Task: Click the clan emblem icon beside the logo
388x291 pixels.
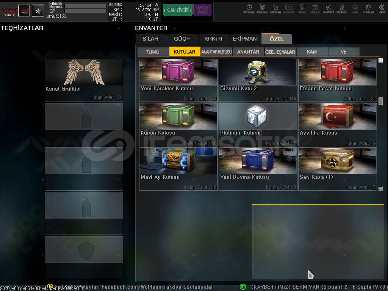Action: [24, 11]
